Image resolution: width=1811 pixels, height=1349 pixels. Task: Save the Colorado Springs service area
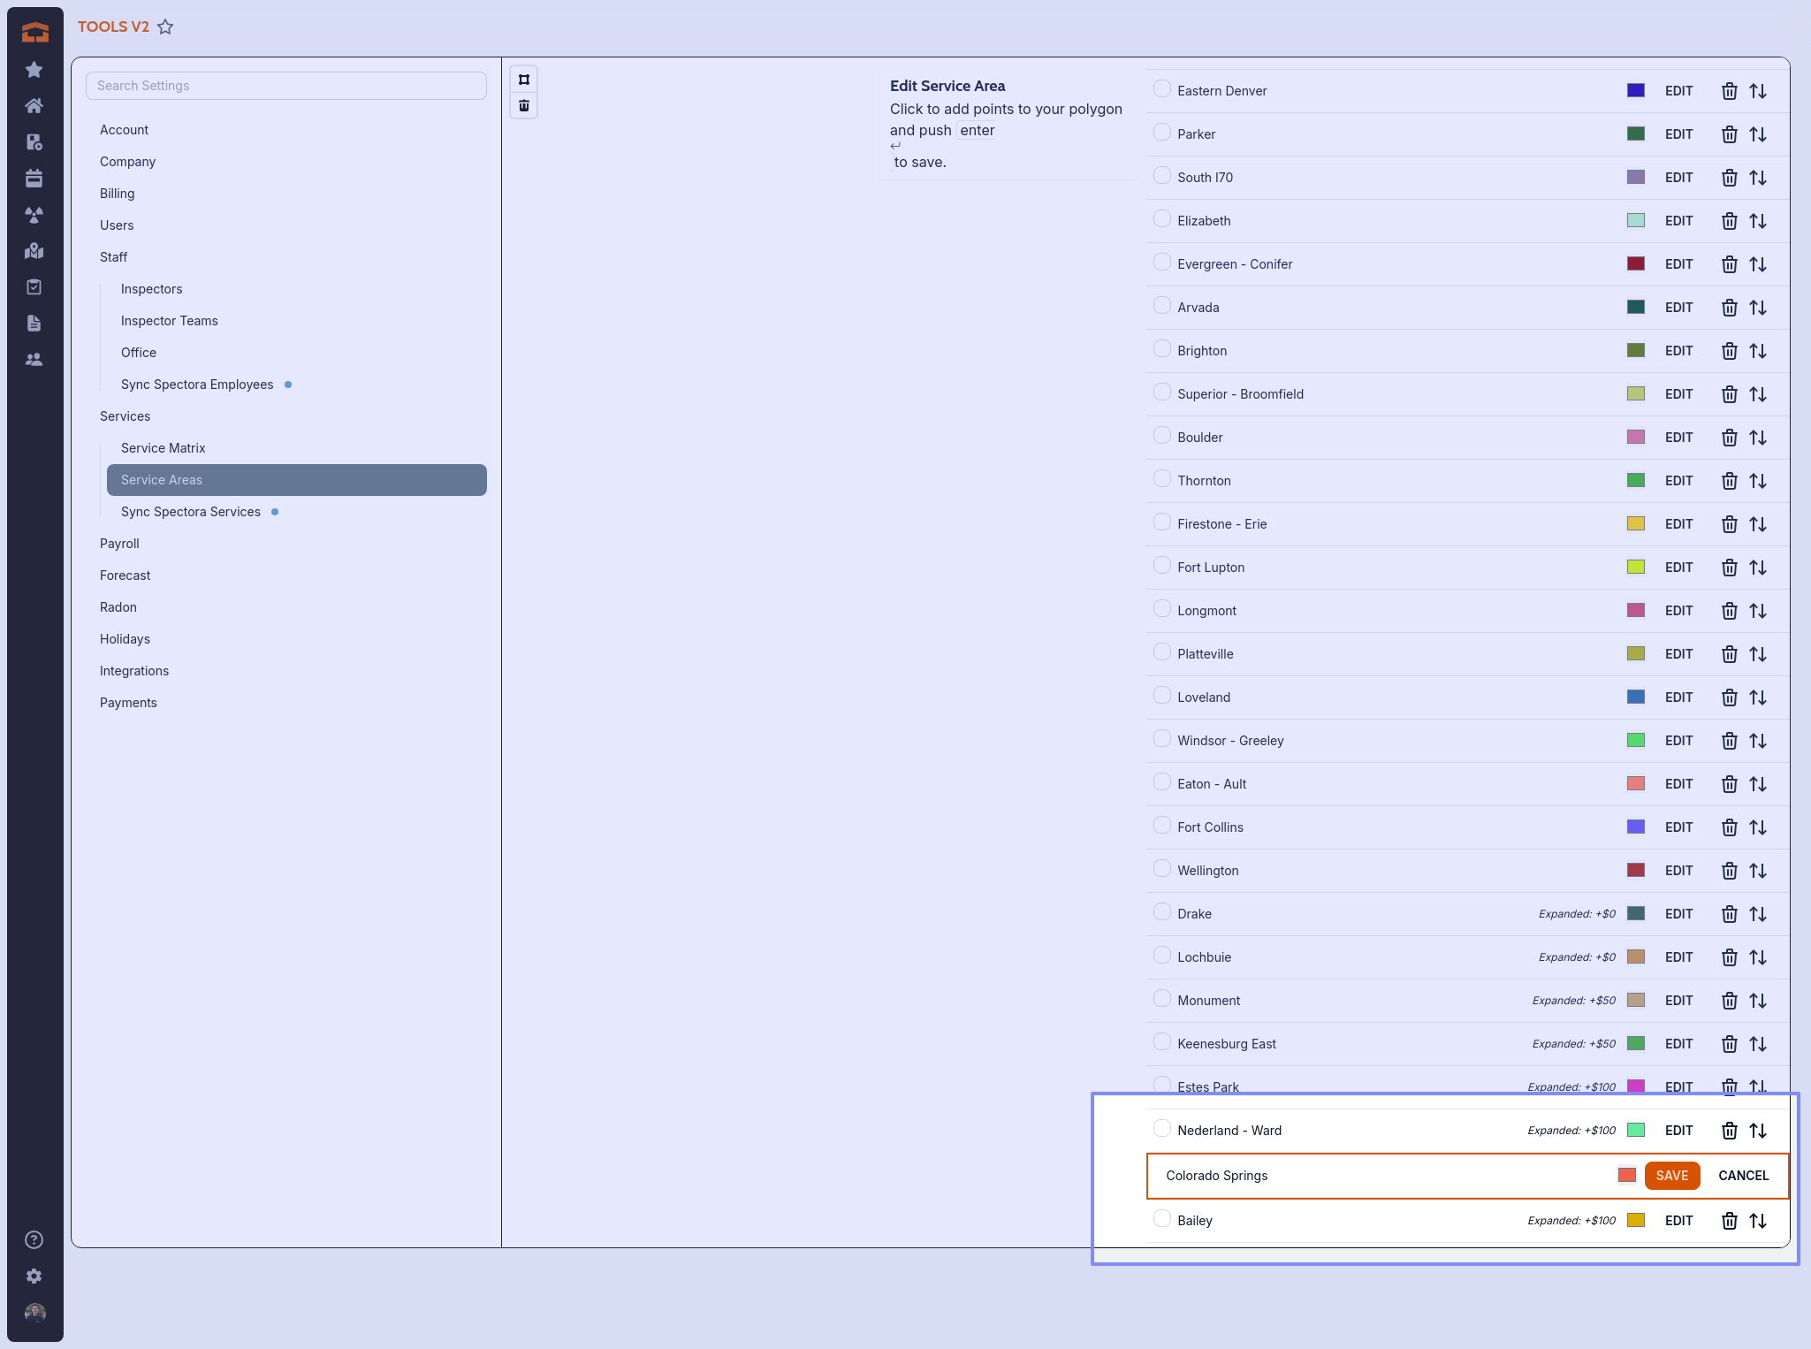(x=1671, y=1176)
